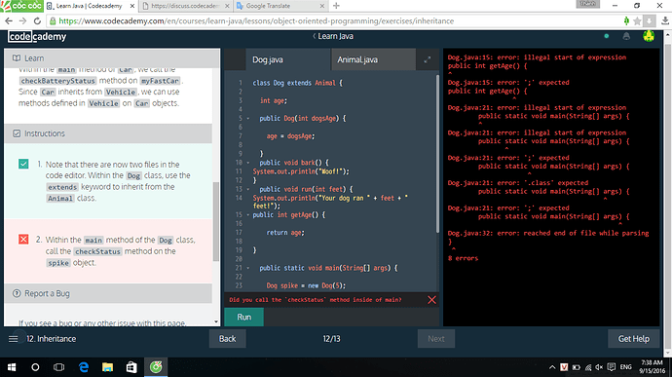This screenshot has width=672, height=377.
Task: Open Microsoft Edge from the taskbar
Action: (x=84, y=367)
